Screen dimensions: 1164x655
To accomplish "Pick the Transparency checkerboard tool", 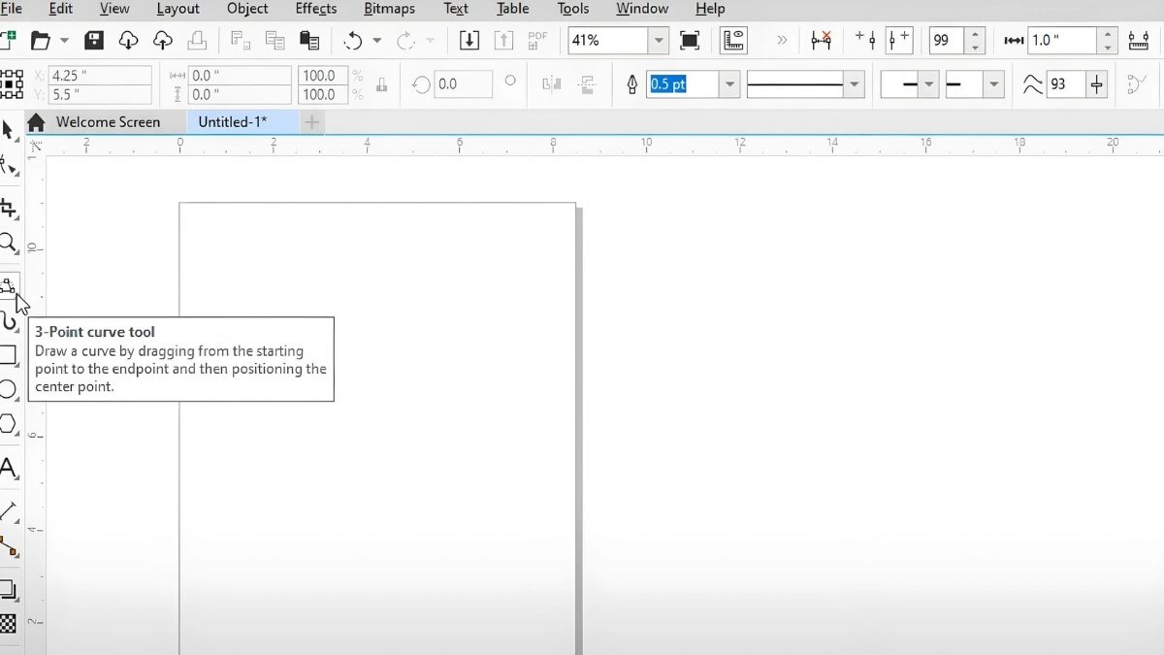I will (8, 624).
